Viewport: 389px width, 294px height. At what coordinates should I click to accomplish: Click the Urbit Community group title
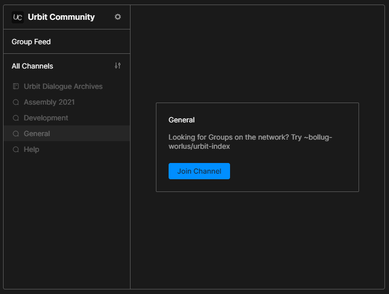[x=61, y=17]
